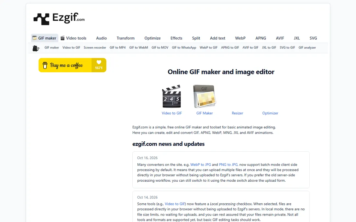
Task: Click the Ezgif.com logo
Action: (x=59, y=19)
